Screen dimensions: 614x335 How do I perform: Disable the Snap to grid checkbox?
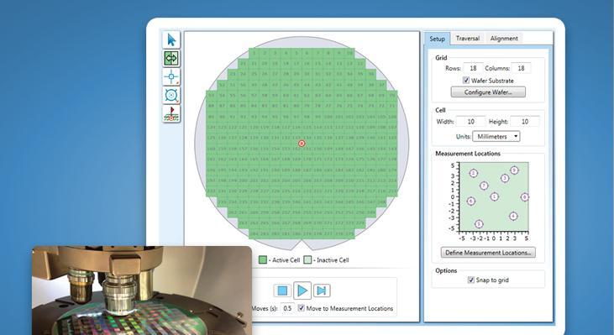click(x=471, y=280)
